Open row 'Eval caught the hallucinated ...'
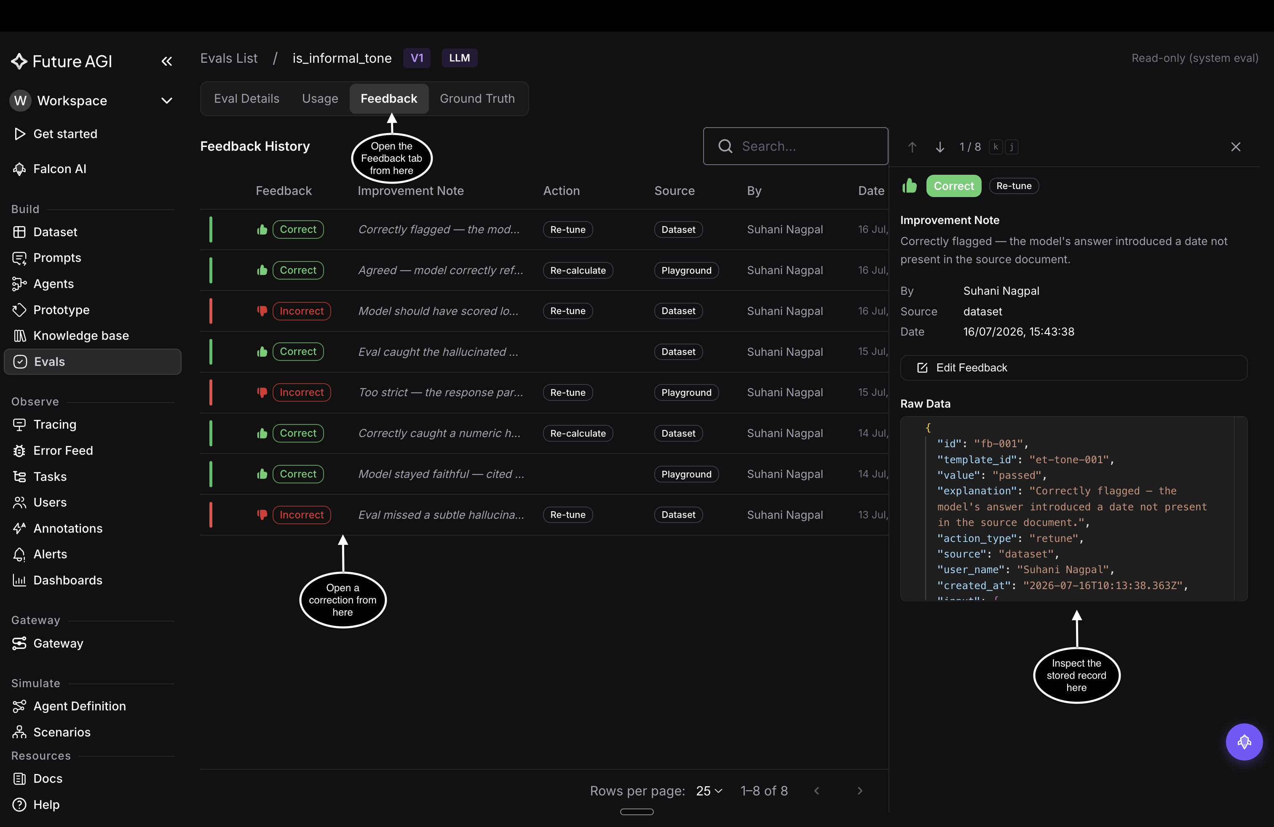 point(544,352)
